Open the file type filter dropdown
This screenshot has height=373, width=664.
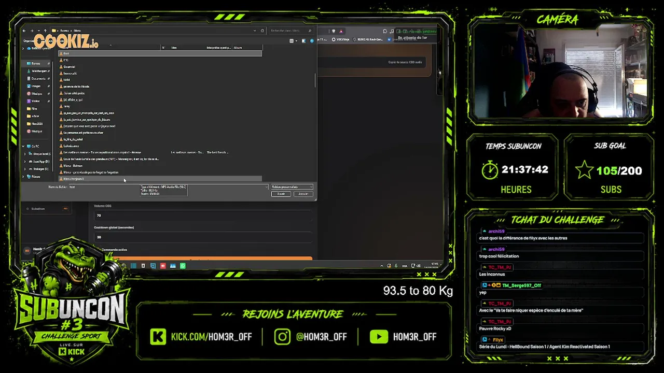(x=292, y=187)
